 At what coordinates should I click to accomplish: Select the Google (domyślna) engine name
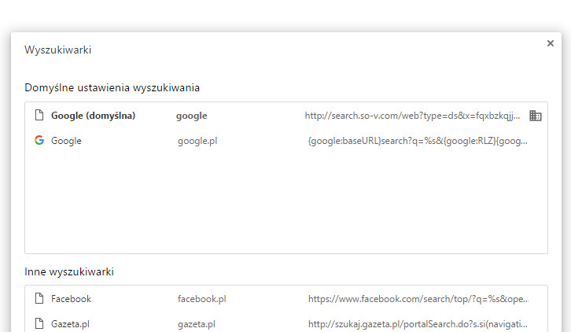tap(94, 116)
